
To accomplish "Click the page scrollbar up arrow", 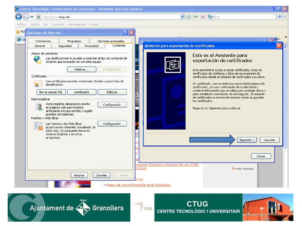I will 285,46.
